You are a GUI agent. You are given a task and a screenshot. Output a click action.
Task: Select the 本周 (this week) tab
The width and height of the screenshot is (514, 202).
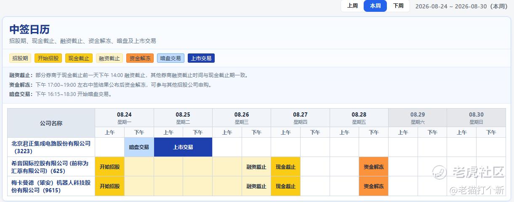coord(375,6)
